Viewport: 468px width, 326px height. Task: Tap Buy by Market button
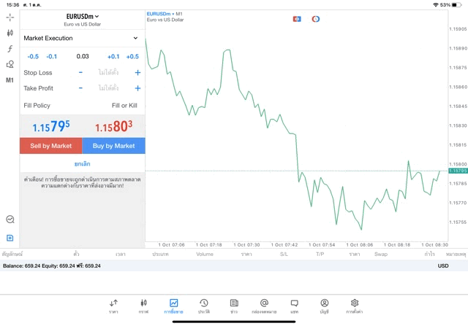pos(114,146)
